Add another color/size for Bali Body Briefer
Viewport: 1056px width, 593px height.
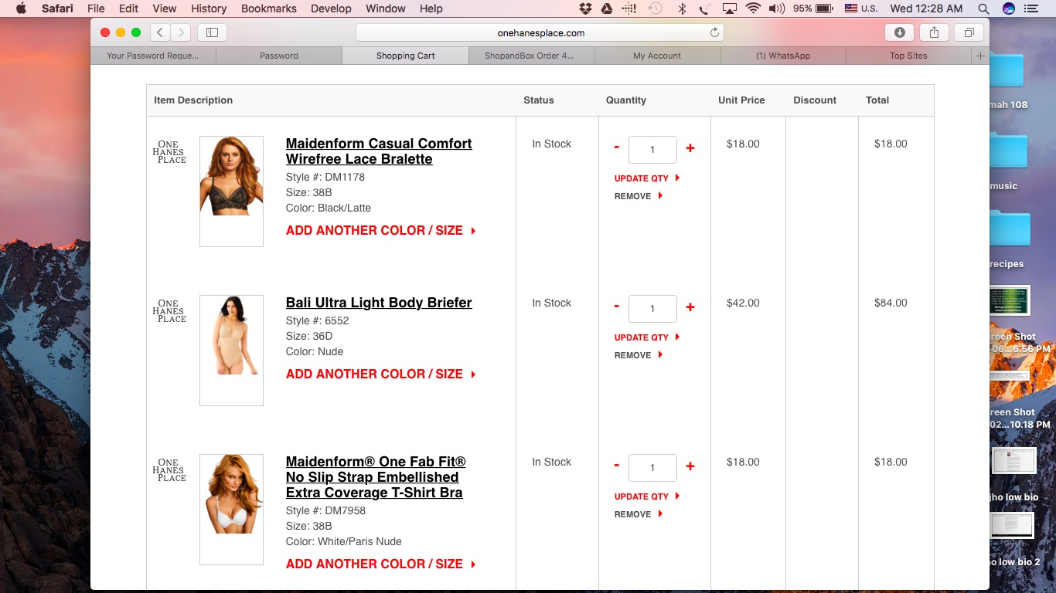381,374
